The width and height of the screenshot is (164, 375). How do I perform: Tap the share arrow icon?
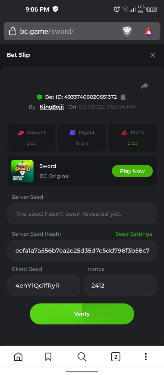click(x=145, y=86)
